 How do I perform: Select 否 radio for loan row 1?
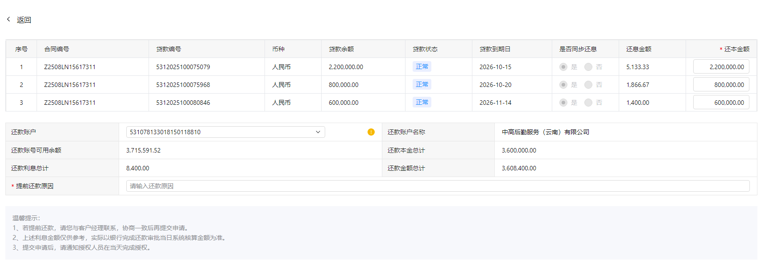(x=588, y=67)
